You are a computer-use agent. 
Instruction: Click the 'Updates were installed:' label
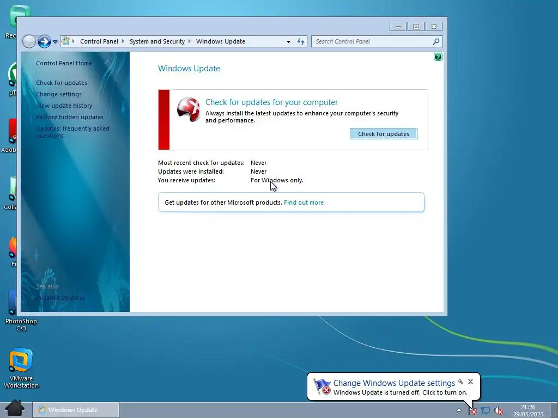click(191, 171)
